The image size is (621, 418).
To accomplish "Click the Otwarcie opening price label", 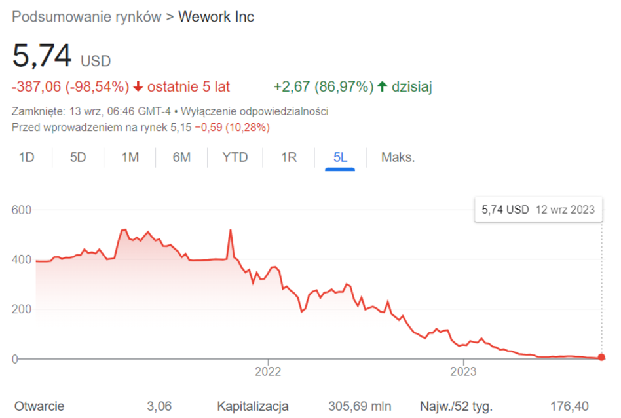I will coord(39,406).
